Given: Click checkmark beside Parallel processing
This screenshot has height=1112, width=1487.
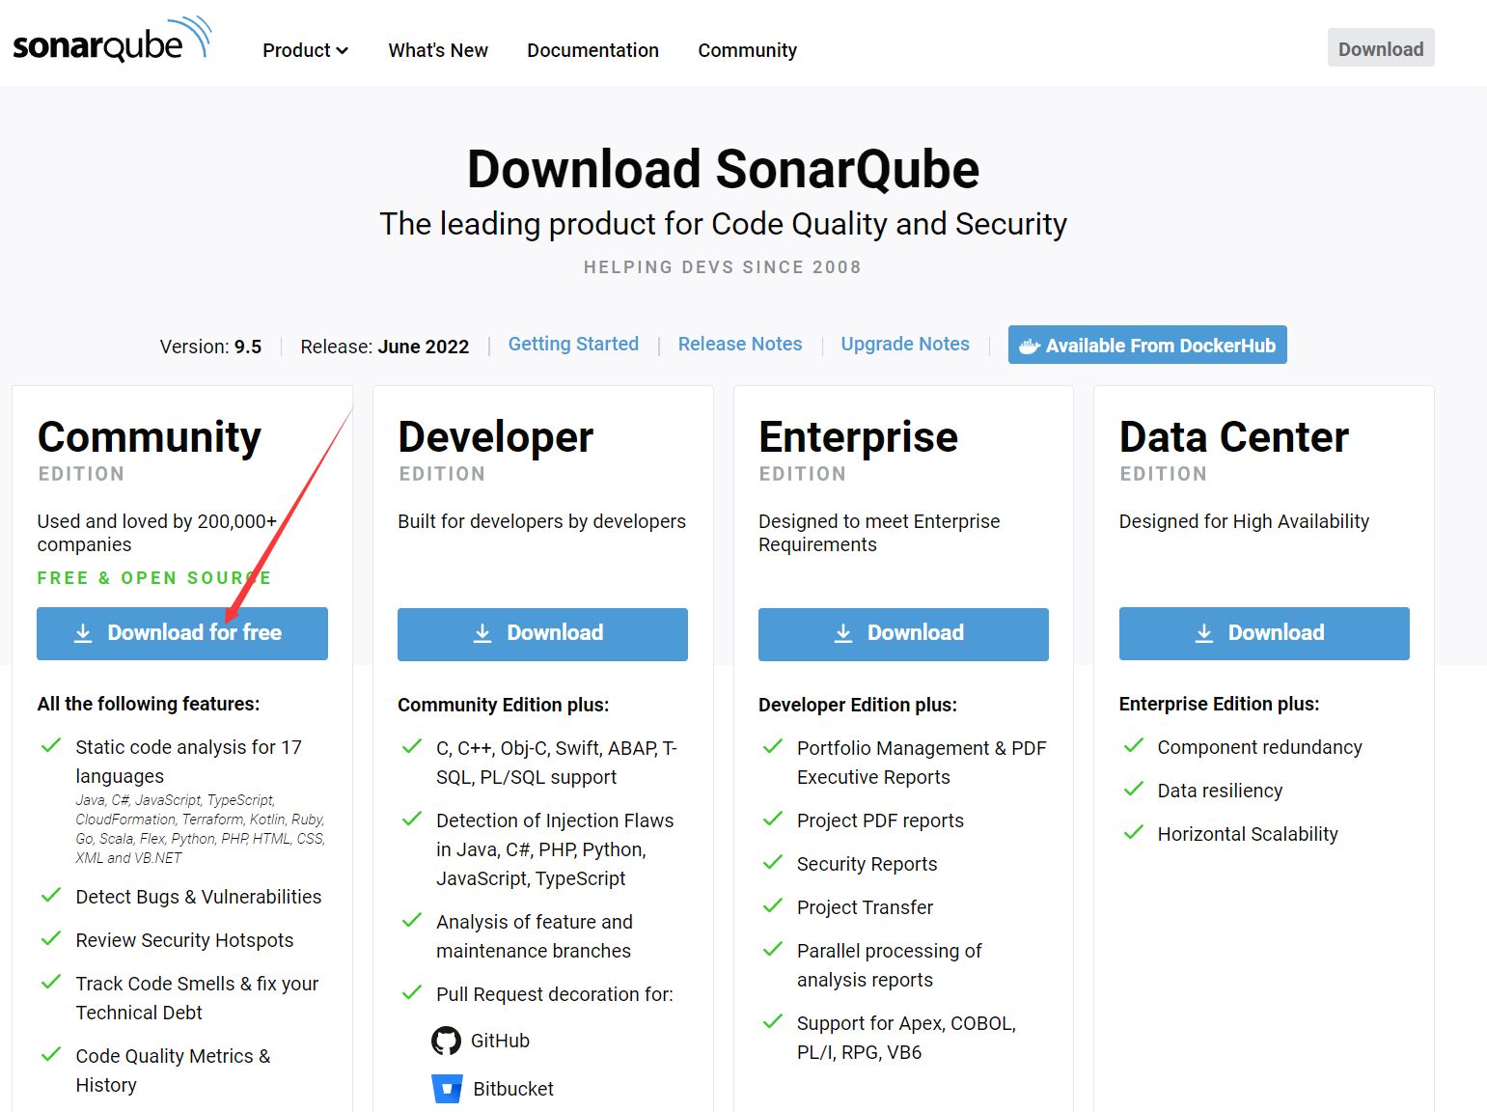Looking at the screenshot, I should [x=773, y=950].
